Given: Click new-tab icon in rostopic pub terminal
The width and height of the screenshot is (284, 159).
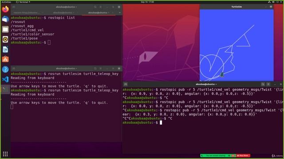Looking at the screenshot, I should pyautogui.click(x=126, y=84).
